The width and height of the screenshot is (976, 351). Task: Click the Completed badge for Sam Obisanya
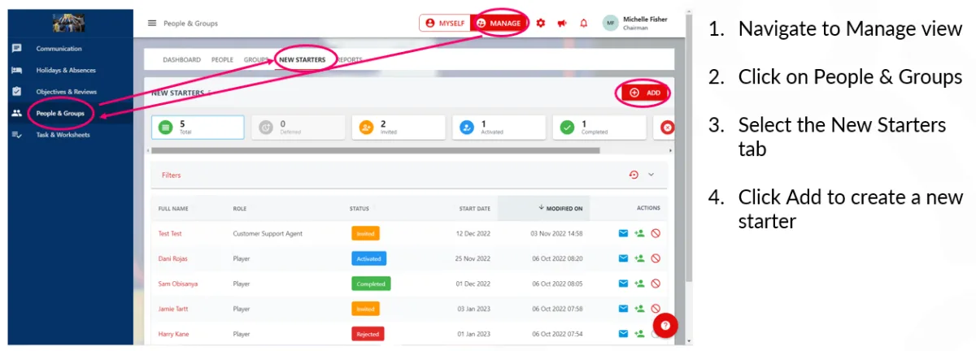(371, 284)
